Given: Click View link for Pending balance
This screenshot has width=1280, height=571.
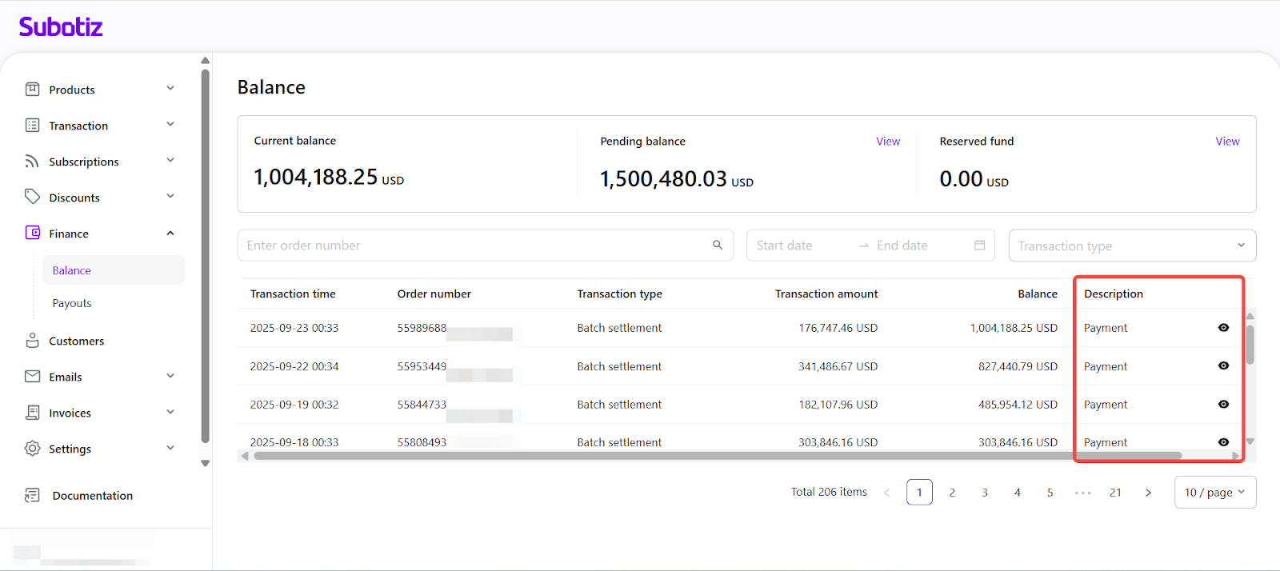Looking at the screenshot, I should coord(887,142).
